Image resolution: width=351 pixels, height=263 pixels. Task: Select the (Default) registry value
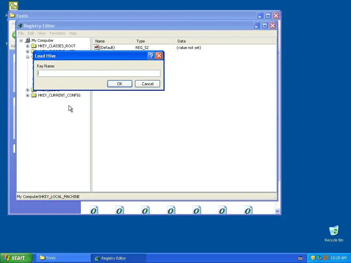coord(107,47)
